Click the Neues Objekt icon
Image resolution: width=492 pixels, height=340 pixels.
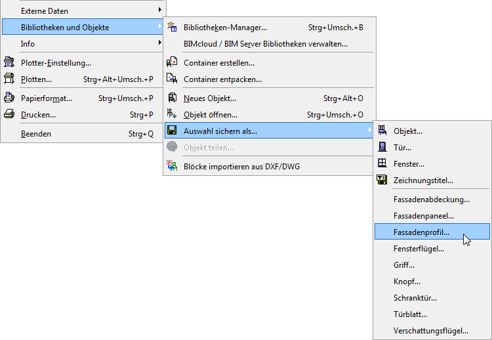coord(173,98)
